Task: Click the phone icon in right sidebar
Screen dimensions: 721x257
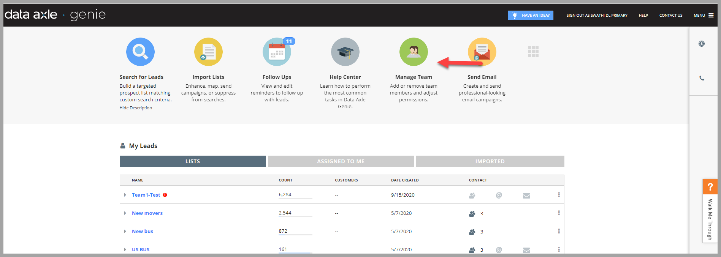Action: click(x=702, y=78)
